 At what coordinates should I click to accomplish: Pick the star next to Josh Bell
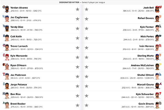(86, 9)
